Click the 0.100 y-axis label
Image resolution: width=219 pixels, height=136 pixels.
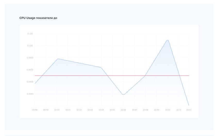[30, 46]
